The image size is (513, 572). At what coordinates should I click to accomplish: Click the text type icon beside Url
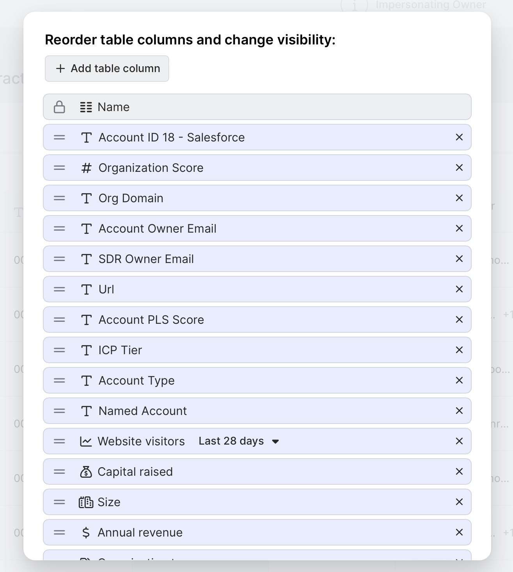[86, 290]
